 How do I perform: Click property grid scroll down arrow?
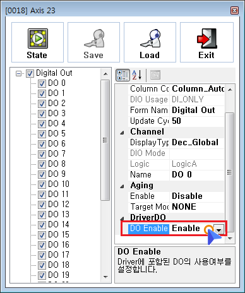click(x=230, y=239)
